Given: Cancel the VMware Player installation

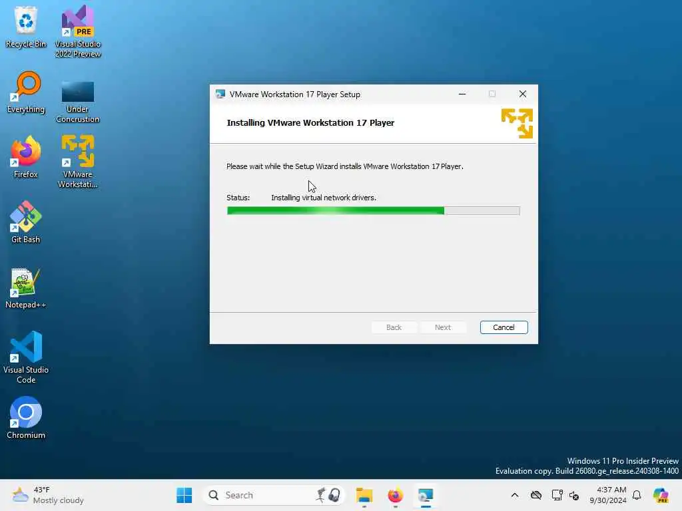Looking at the screenshot, I should click(x=504, y=327).
